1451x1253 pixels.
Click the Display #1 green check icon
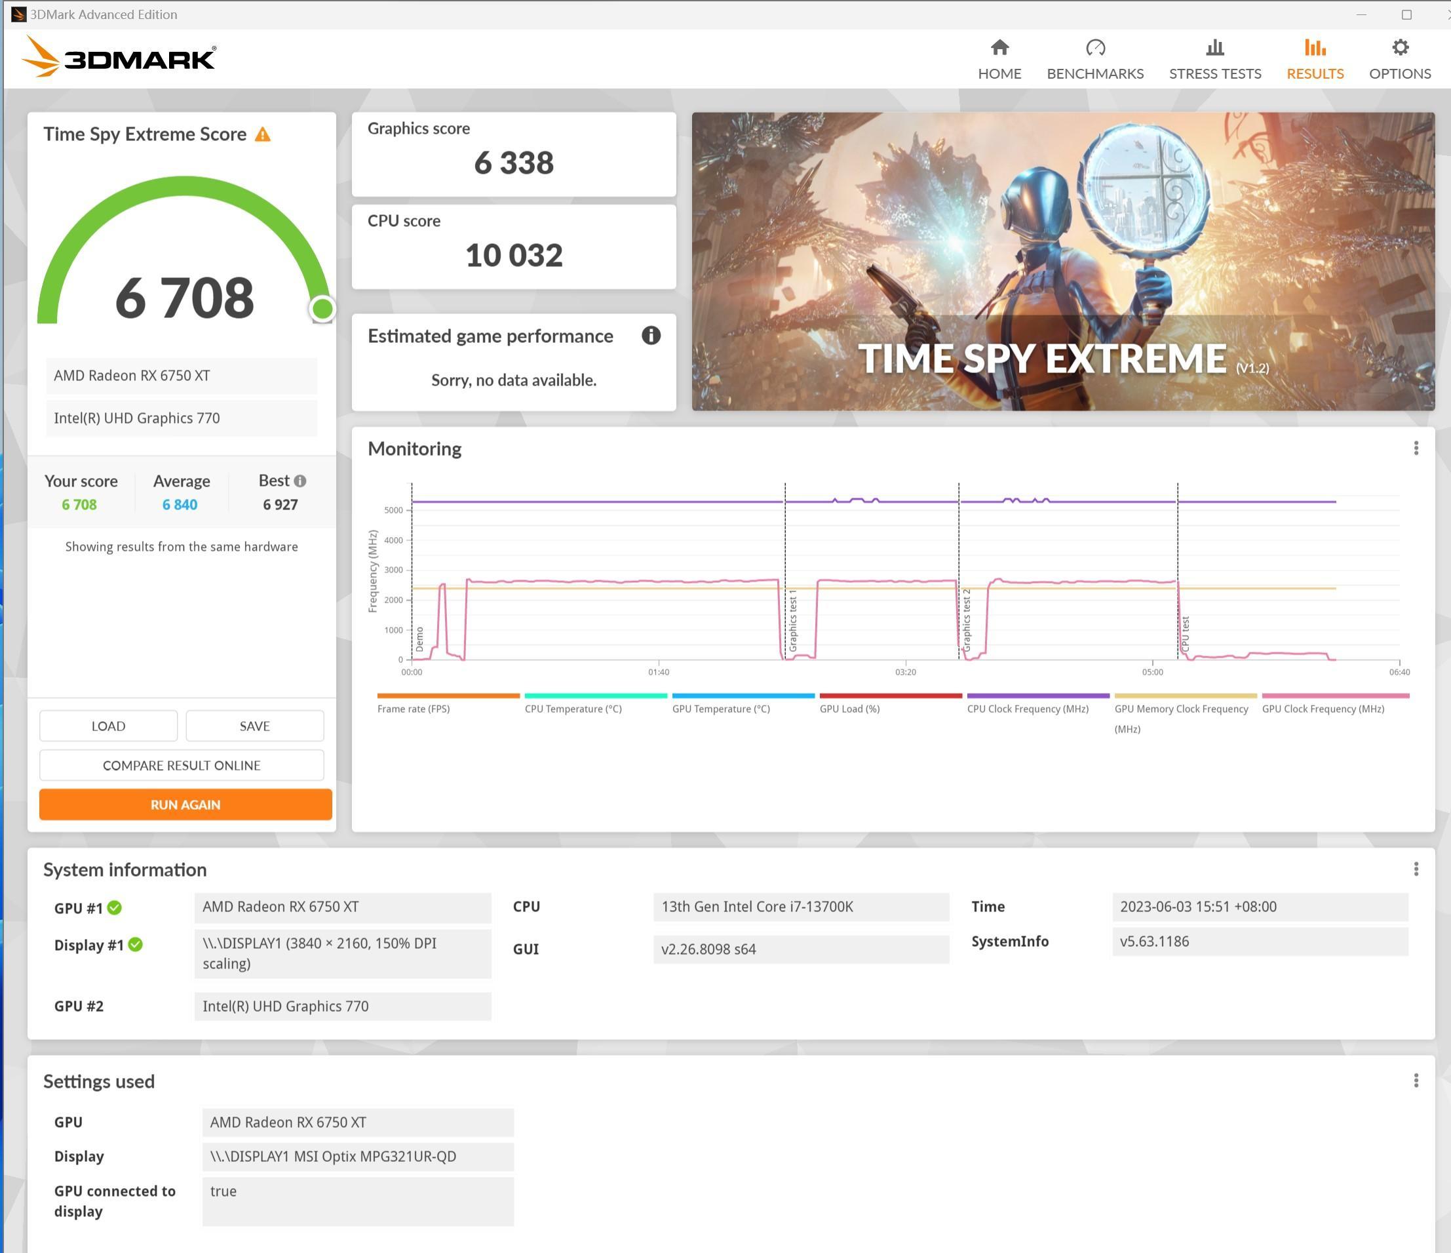coord(136,945)
